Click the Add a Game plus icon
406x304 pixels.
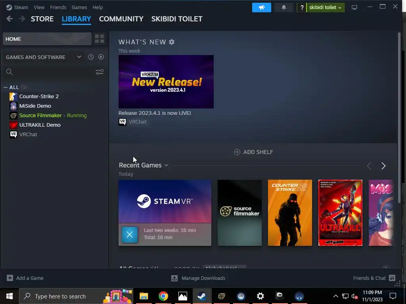[x=10, y=278]
